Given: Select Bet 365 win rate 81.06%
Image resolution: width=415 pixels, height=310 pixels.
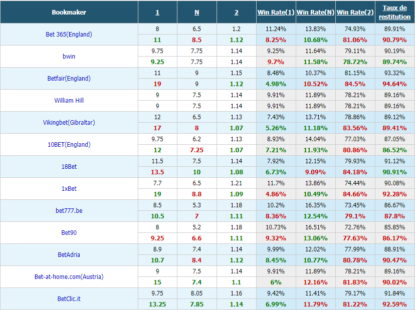Looking at the screenshot, I should (355, 40).
